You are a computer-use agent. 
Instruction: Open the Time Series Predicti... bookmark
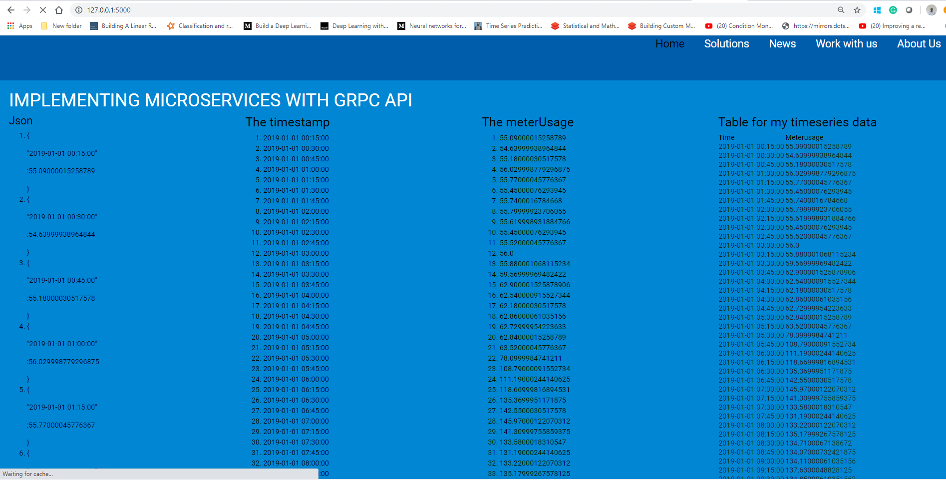[509, 26]
